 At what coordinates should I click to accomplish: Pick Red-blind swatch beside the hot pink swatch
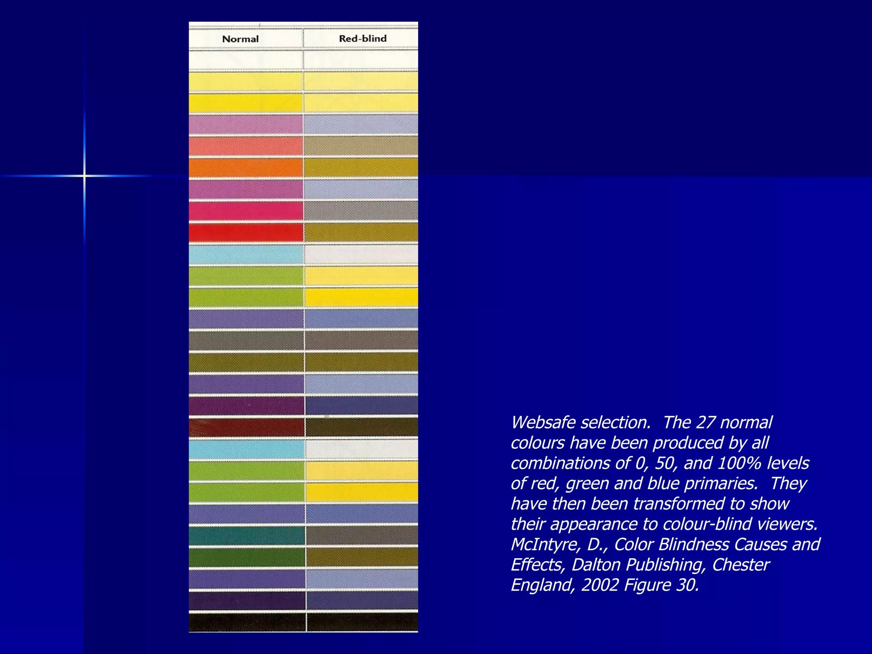pos(361,211)
